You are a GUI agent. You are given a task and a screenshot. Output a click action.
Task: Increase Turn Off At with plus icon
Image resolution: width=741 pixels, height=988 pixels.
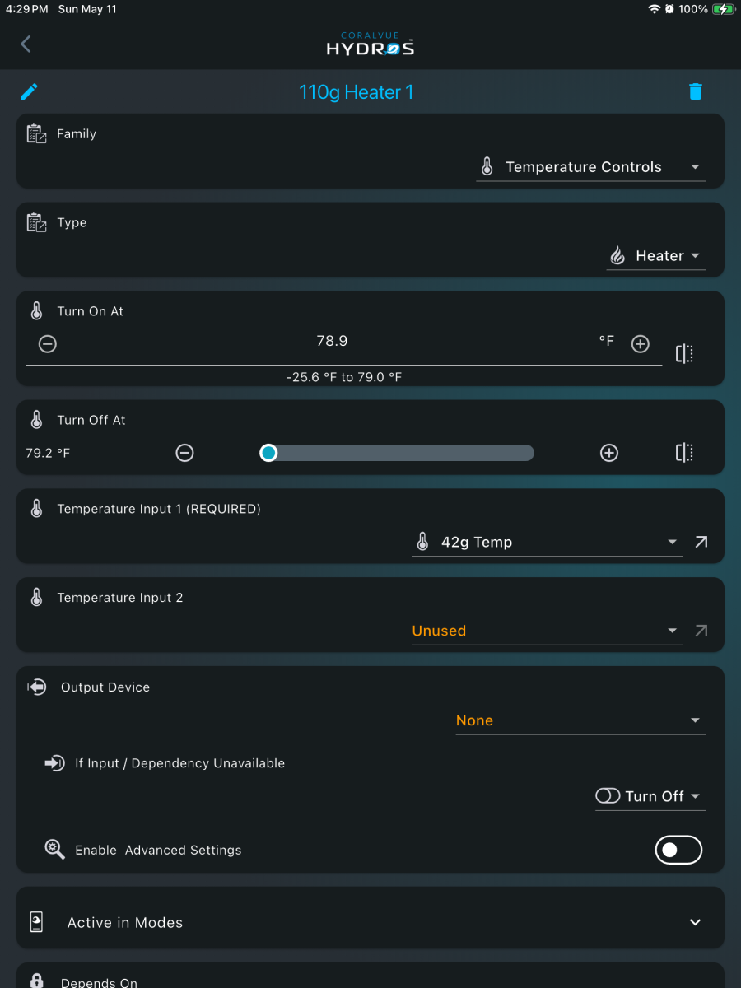[x=609, y=453]
